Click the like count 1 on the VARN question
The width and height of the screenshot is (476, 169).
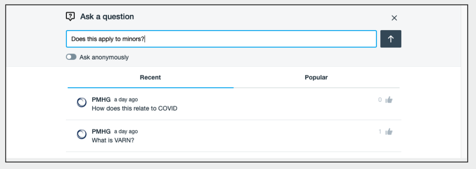pos(380,132)
